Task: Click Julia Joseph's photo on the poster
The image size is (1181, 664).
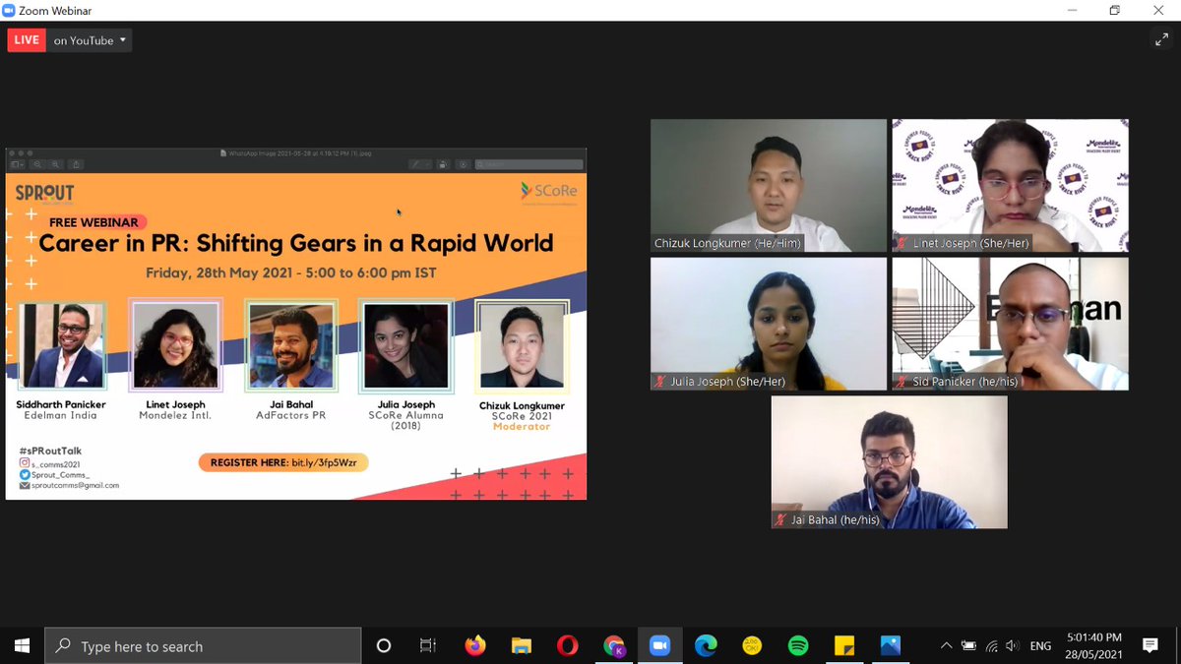Action: coord(406,344)
